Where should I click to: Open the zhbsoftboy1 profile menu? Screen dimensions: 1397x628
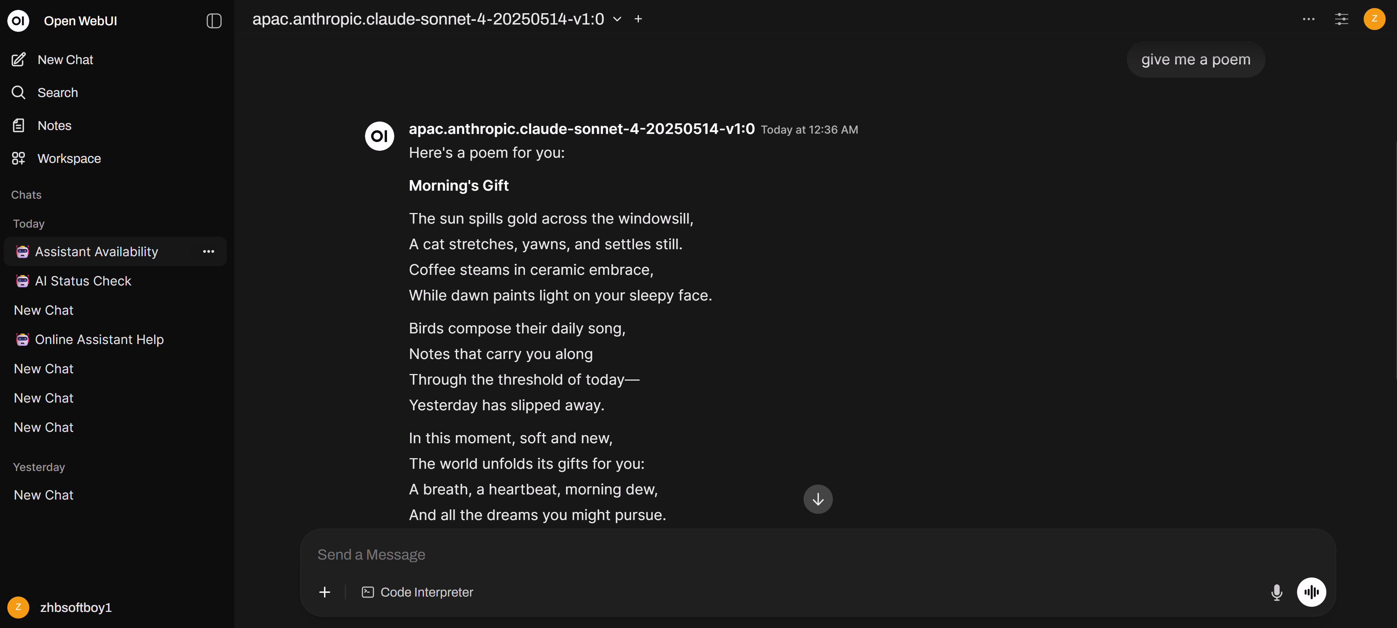pyautogui.click(x=75, y=608)
